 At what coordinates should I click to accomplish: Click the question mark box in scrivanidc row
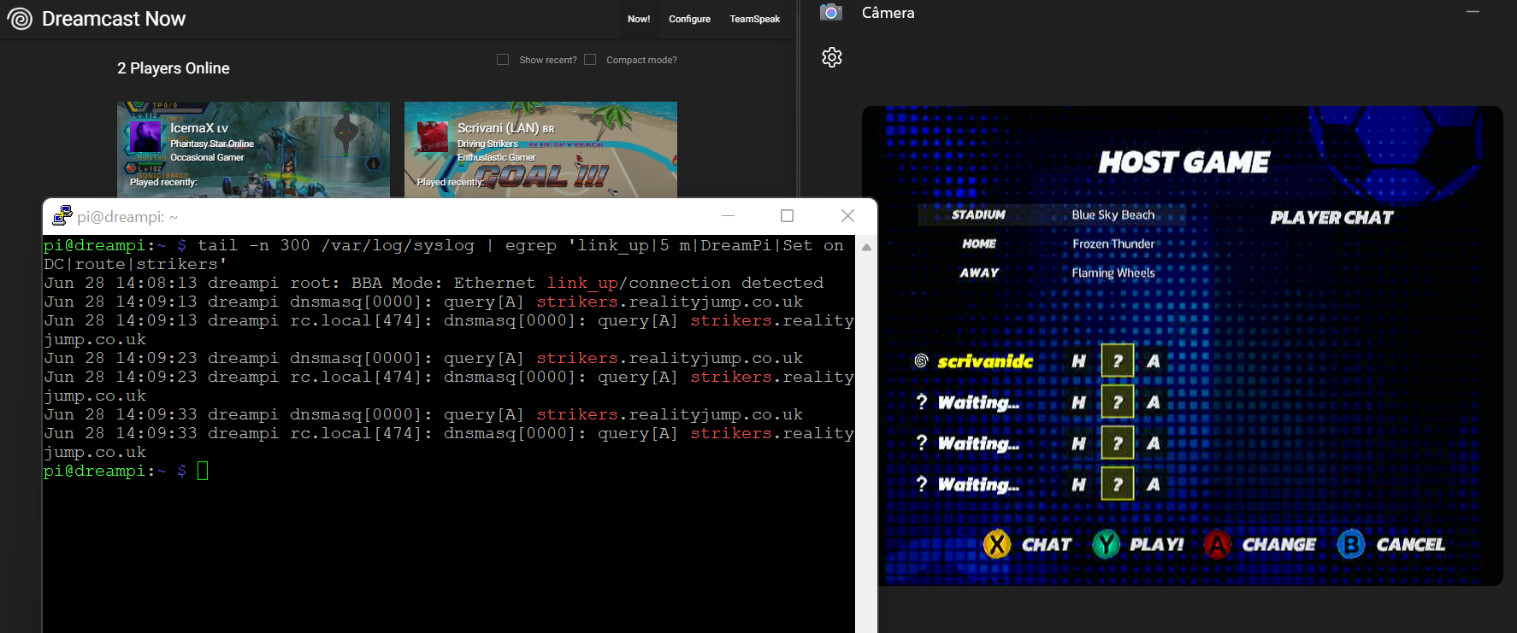(x=1118, y=360)
